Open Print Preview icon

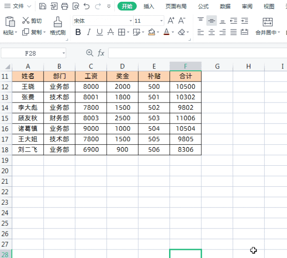pos(76,6)
